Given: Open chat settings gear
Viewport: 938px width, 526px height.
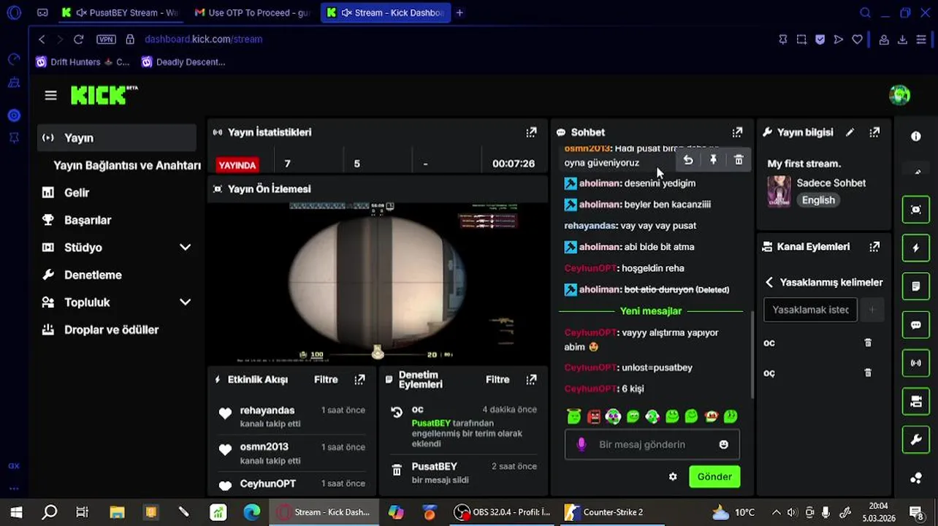Looking at the screenshot, I should 673,476.
